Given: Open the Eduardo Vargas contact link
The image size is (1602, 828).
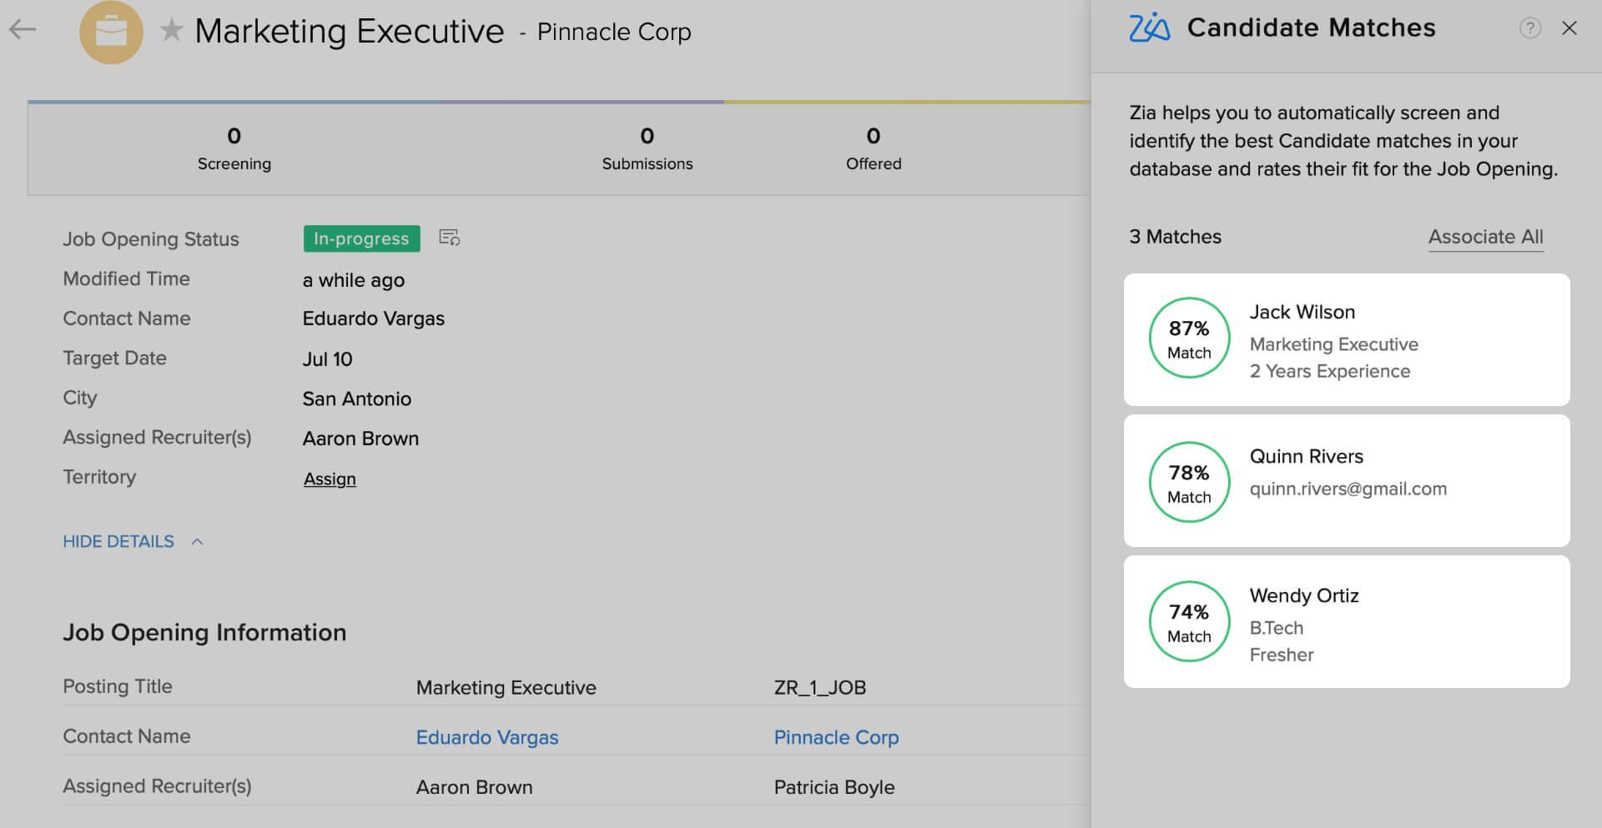Looking at the screenshot, I should click(x=487, y=737).
